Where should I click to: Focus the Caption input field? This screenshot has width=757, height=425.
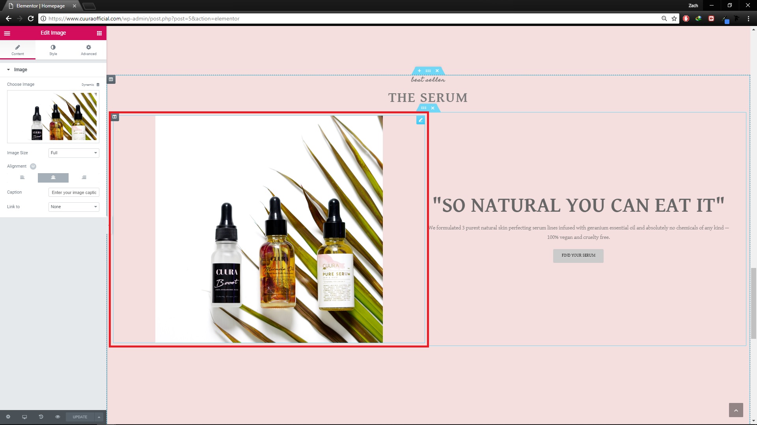tap(74, 192)
